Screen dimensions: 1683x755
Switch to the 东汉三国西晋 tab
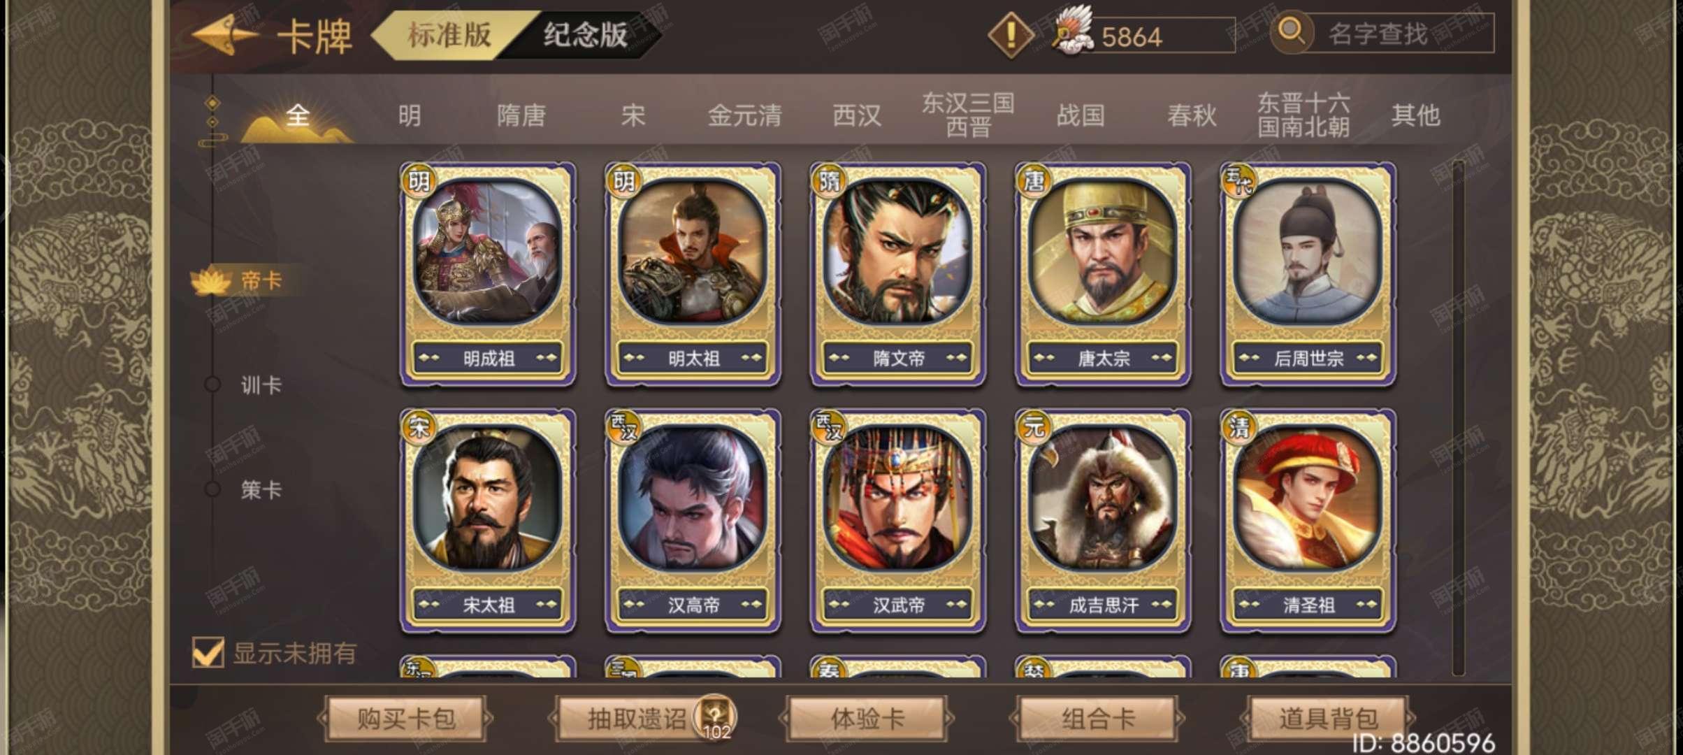pyautogui.click(x=968, y=115)
